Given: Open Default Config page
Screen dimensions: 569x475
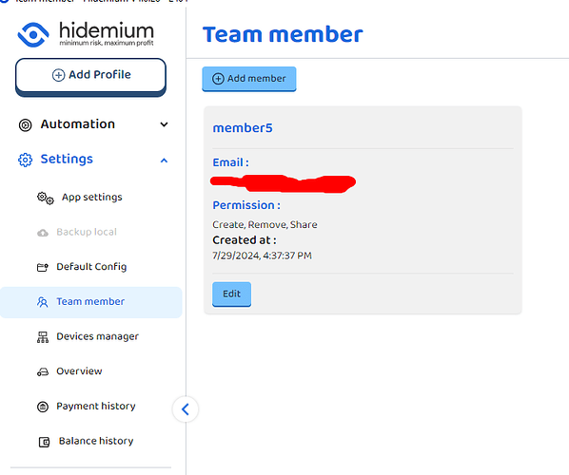Looking at the screenshot, I should [x=90, y=267].
